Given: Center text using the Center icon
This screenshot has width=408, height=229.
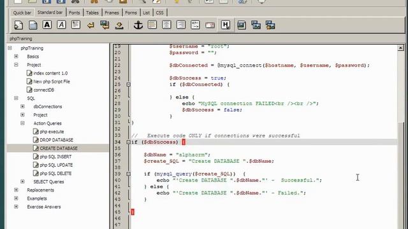Looking at the screenshot, I should tap(166, 25).
